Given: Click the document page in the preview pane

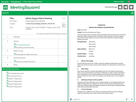Looking at the screenshot, I should tap(101, 57).
